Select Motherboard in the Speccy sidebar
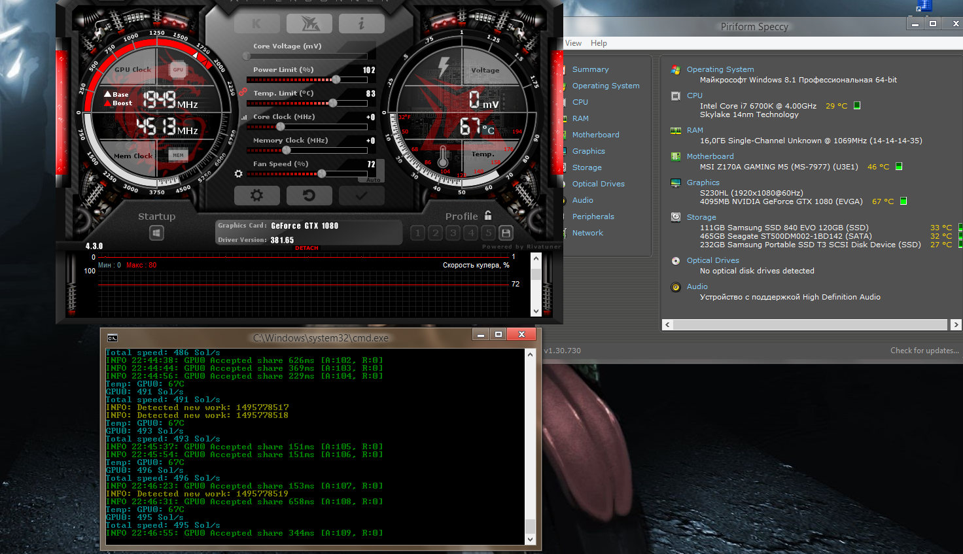The image size is (963, 554). pos(595,135)
